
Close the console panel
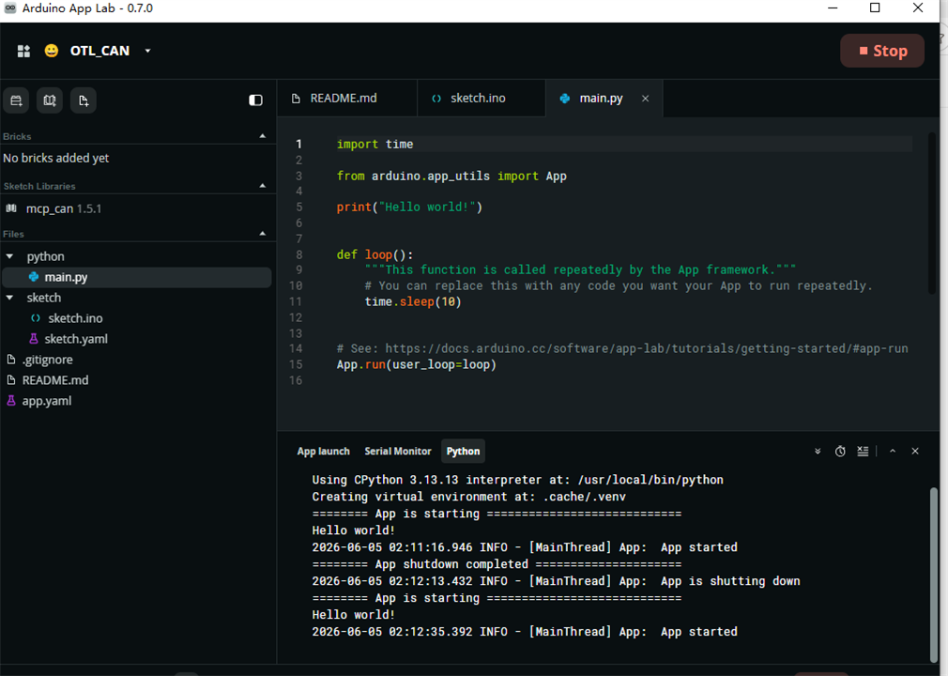point(915,451)
